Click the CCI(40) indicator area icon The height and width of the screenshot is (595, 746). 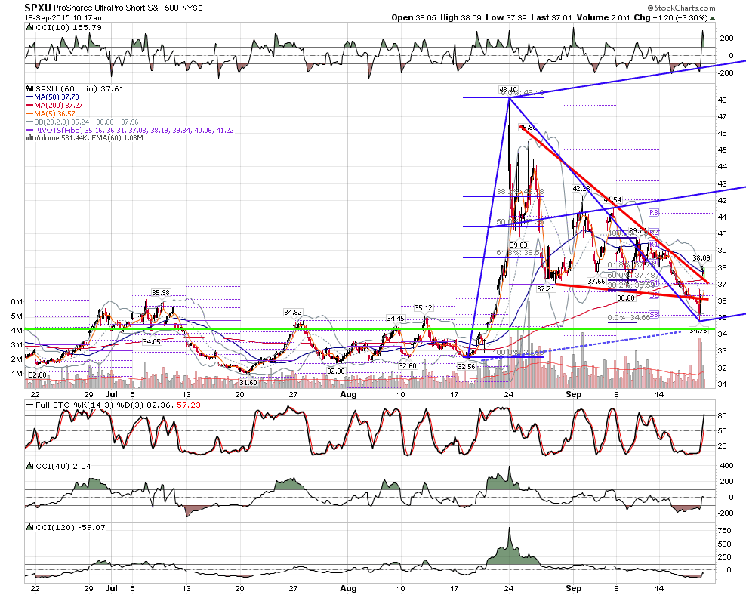pyautogui.click(x=30, y=466)
